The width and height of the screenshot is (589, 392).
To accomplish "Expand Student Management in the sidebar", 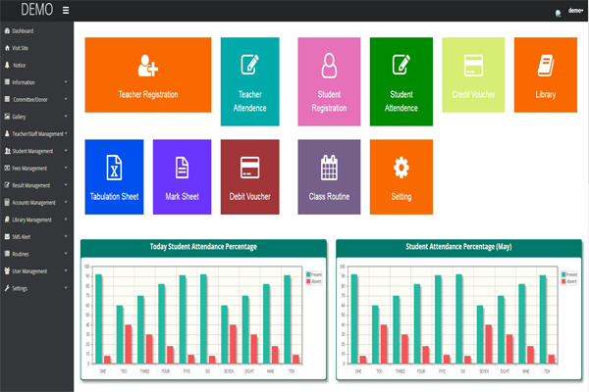I will point(37,151).
